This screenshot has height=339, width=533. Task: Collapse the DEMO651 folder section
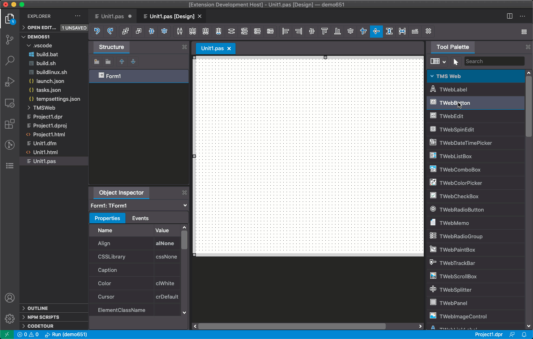click(x=23, y=37)
